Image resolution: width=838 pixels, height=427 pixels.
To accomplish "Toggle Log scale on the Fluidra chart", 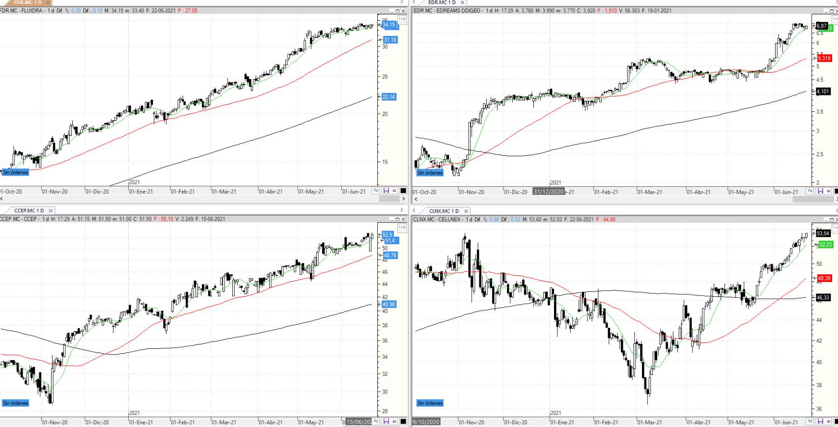I will coord(402,19).
